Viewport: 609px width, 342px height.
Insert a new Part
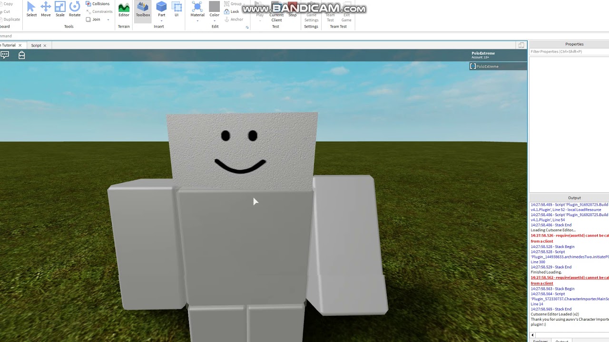161,9
